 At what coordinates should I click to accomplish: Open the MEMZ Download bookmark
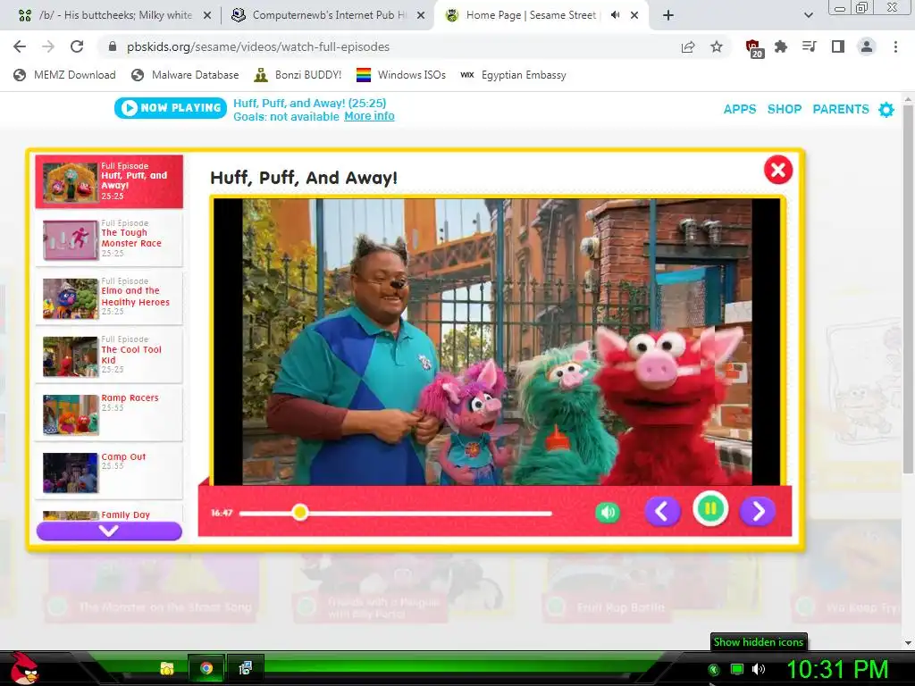pyautogui.click(x=64, y=75)
